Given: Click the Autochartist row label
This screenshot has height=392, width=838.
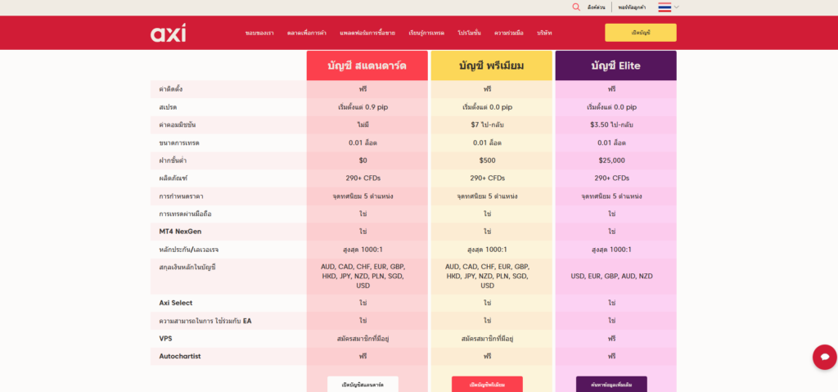Looking at the screenshot, I should click(179, 356).
